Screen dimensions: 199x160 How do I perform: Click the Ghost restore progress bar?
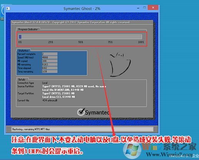[80, 37]
